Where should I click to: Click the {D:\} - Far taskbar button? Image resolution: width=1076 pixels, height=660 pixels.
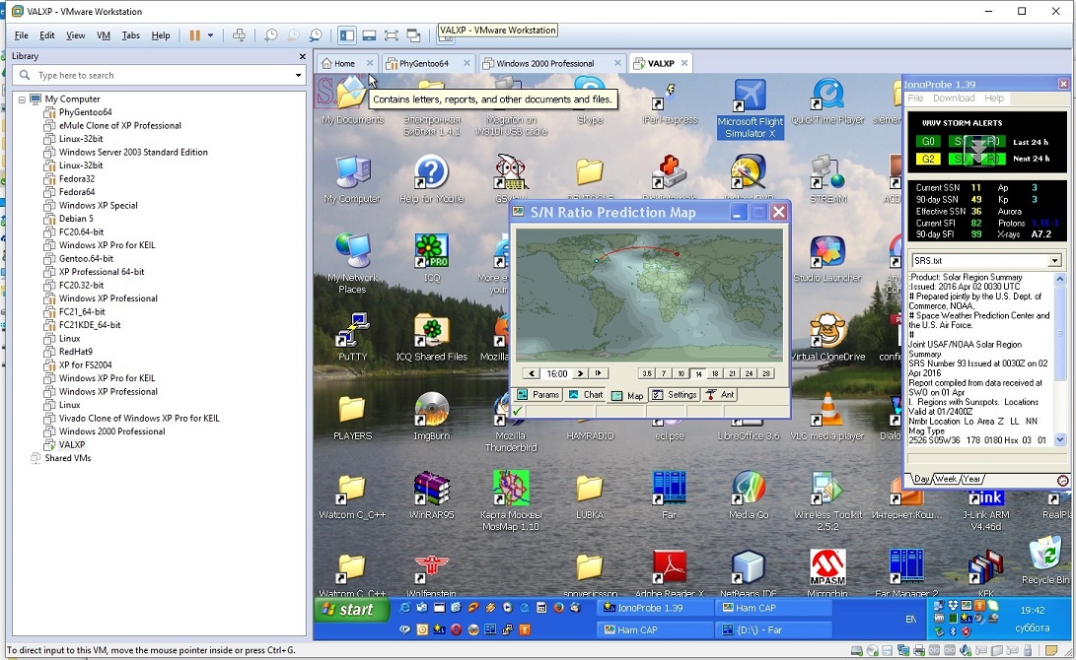click(x=774, y=629)
